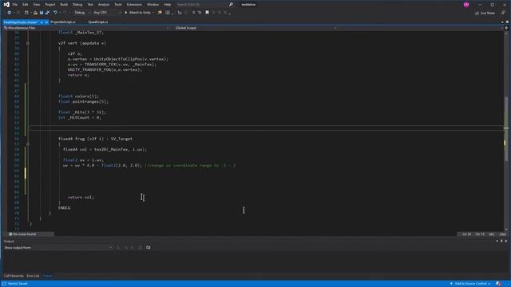Click the editor split window icon
Image resolution: width=511 pixels, height=287 pixels.
click(506, 28)
